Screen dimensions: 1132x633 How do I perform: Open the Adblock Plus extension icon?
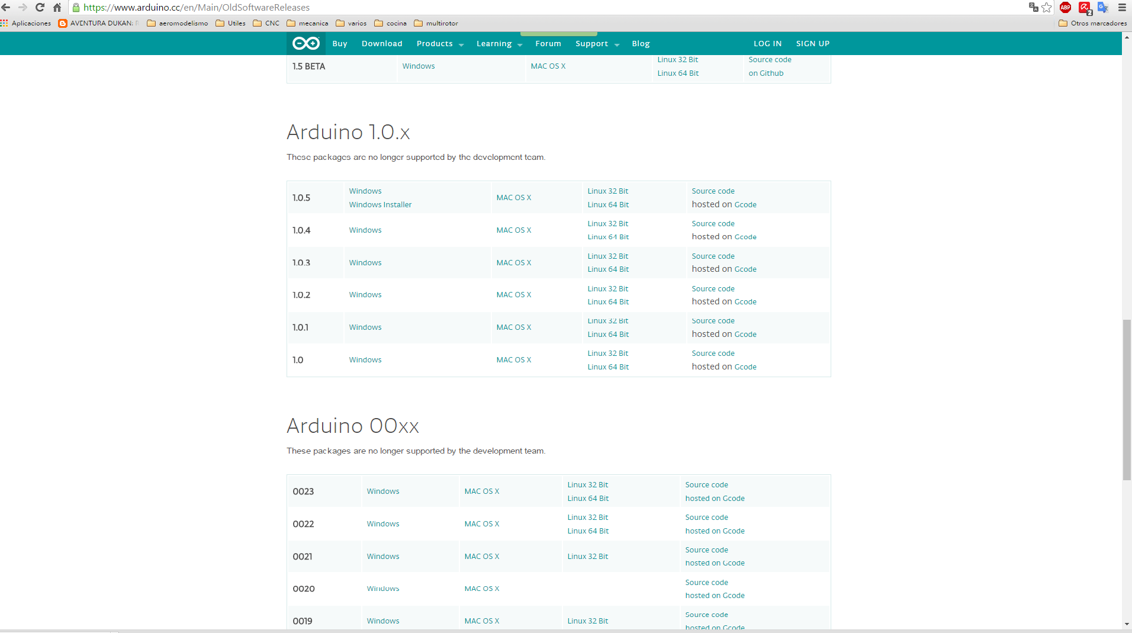pyautogui.click(x=1065, y=8)
